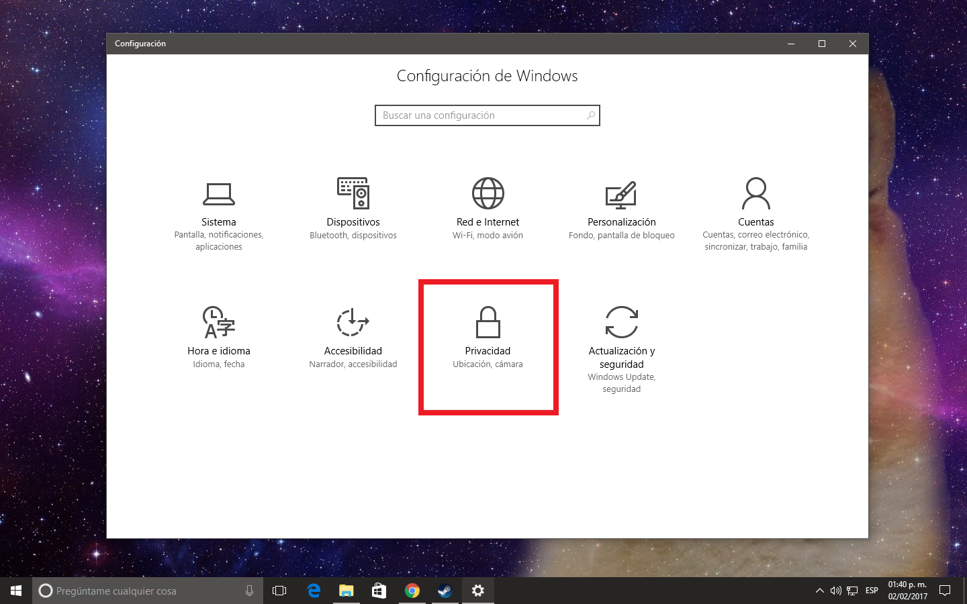Open the Privacidad padlock icon
967x604 pixels.
(x=488, y=322)
